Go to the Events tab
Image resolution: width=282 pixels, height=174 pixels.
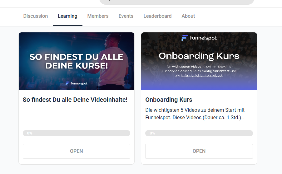[x=126, y=16]
